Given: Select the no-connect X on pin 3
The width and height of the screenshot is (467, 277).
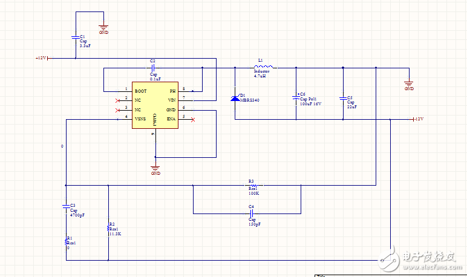Looking at the screenshot, I should coord(117,110).
